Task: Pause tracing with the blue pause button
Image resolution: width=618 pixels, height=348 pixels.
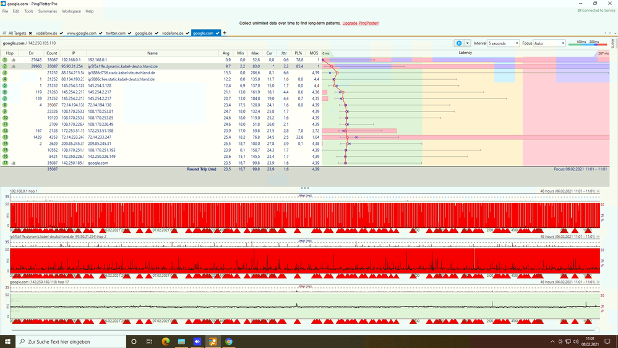Action: [459, 43]
